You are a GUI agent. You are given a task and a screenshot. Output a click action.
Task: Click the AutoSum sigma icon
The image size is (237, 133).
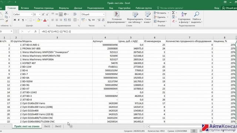173,13
